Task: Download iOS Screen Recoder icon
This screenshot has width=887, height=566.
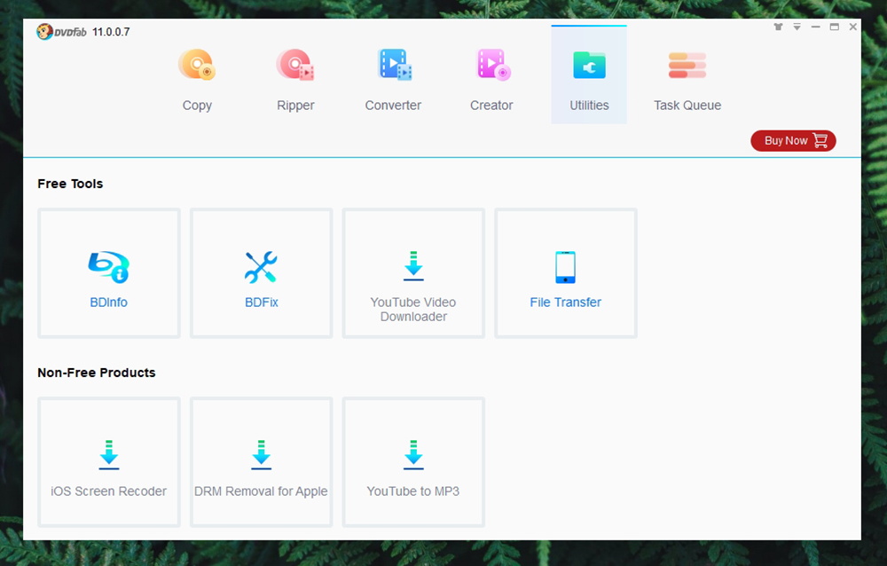Action: (x=108, y=455)
